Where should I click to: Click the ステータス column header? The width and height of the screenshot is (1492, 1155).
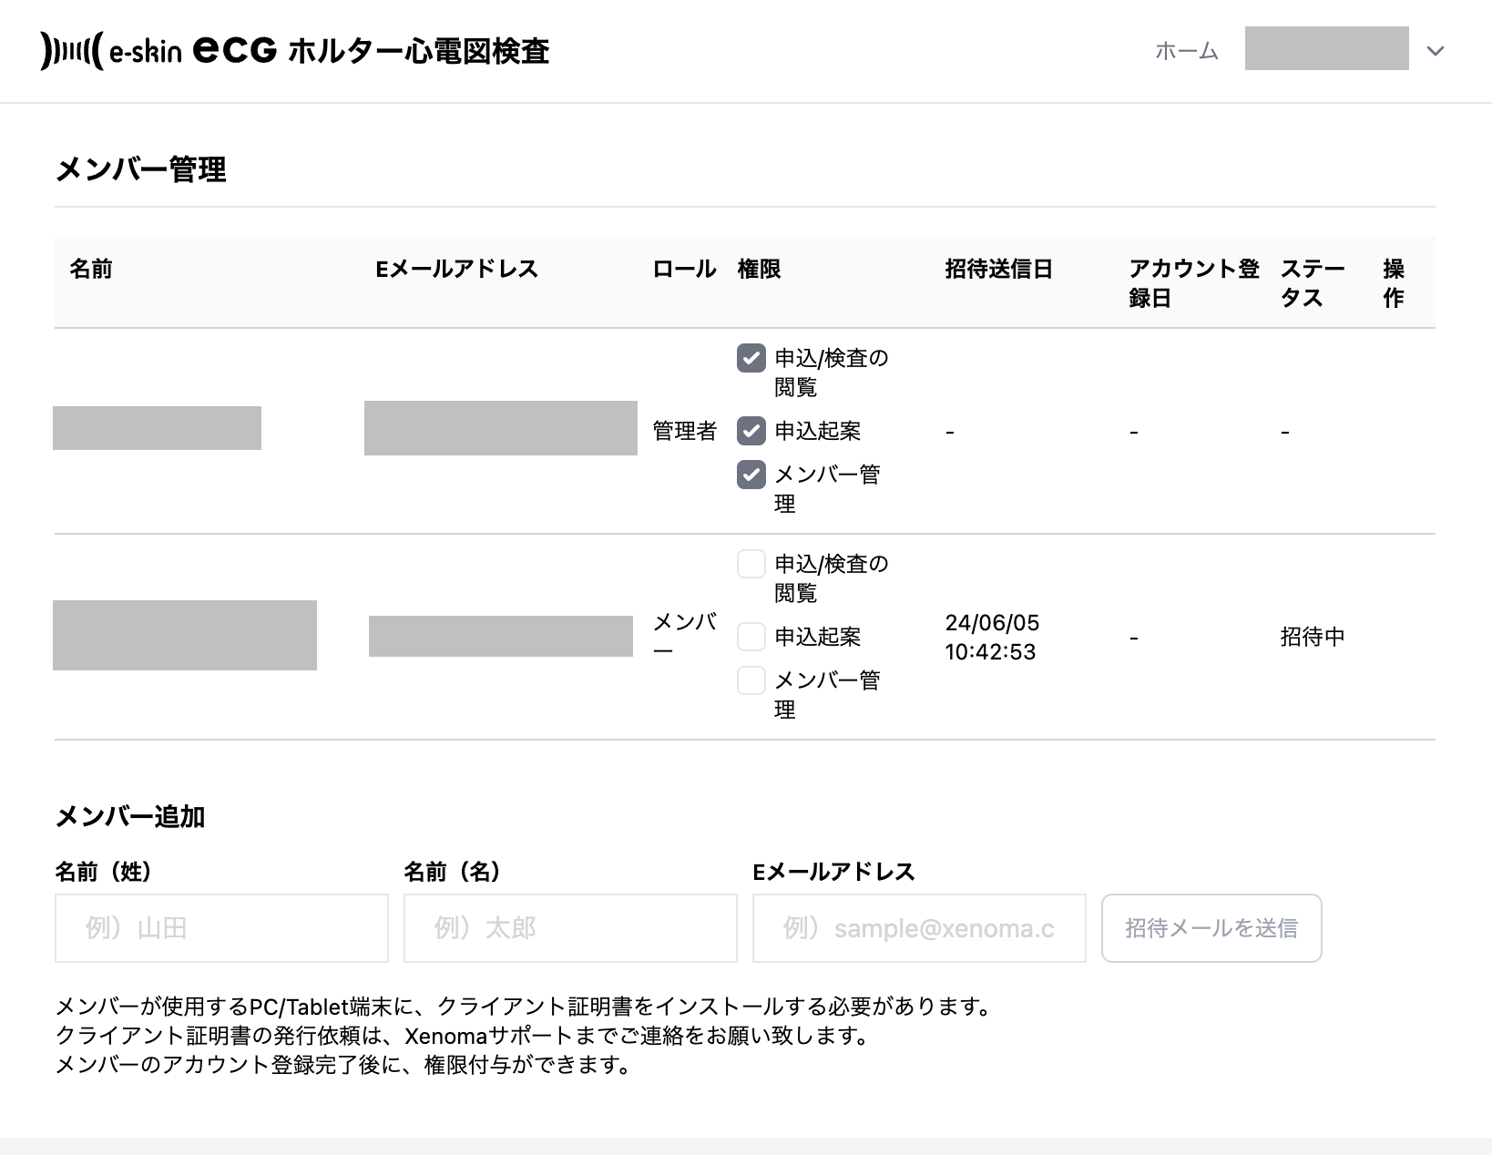tap(1312, 282)
